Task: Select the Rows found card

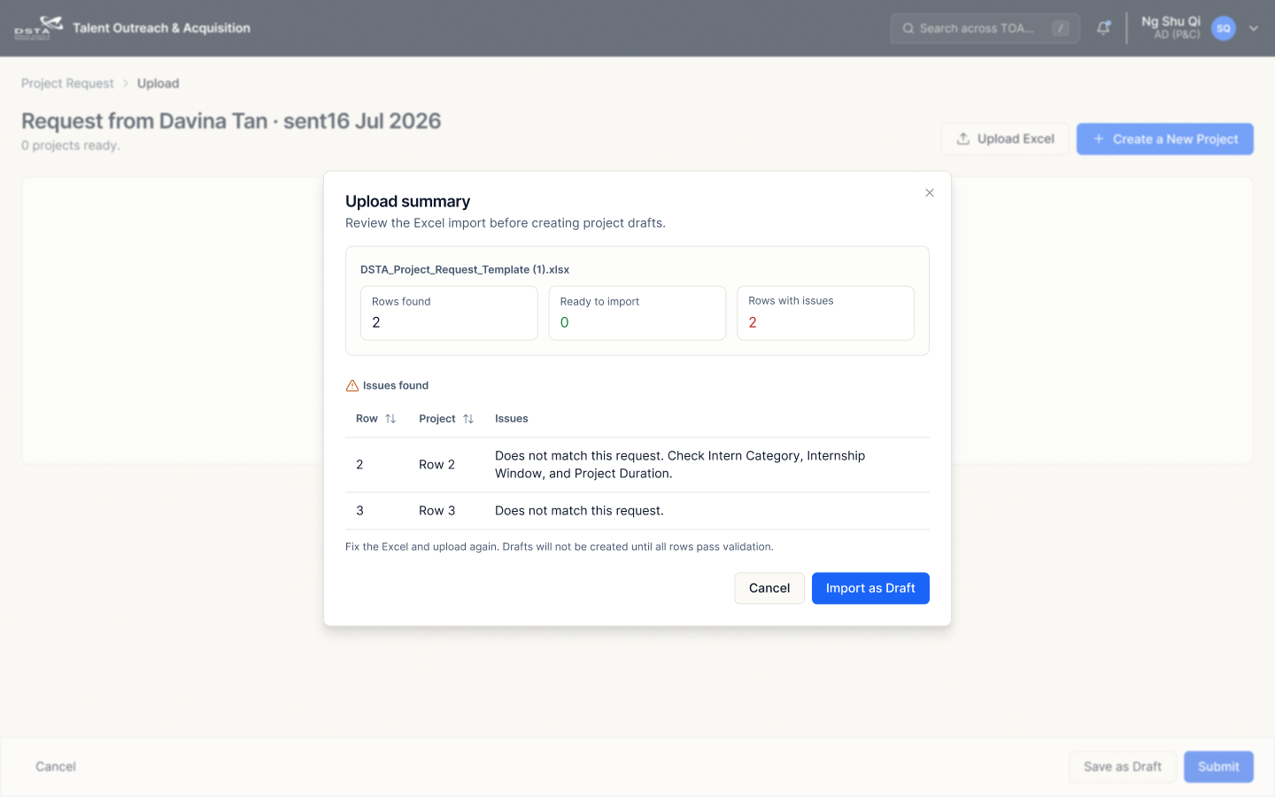Action: tap(449, 313)
